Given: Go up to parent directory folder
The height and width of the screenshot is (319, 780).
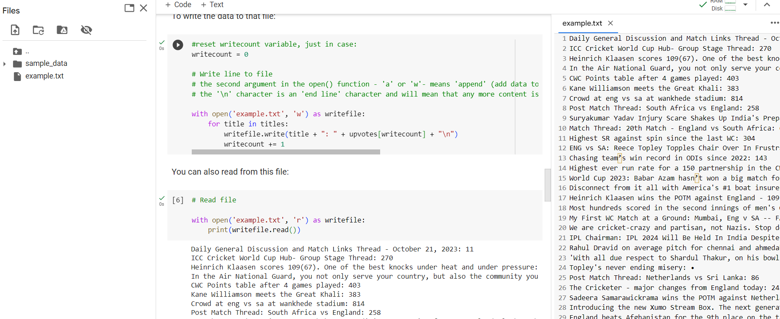Looking at the screenshot, I should [x=17, y=52].
